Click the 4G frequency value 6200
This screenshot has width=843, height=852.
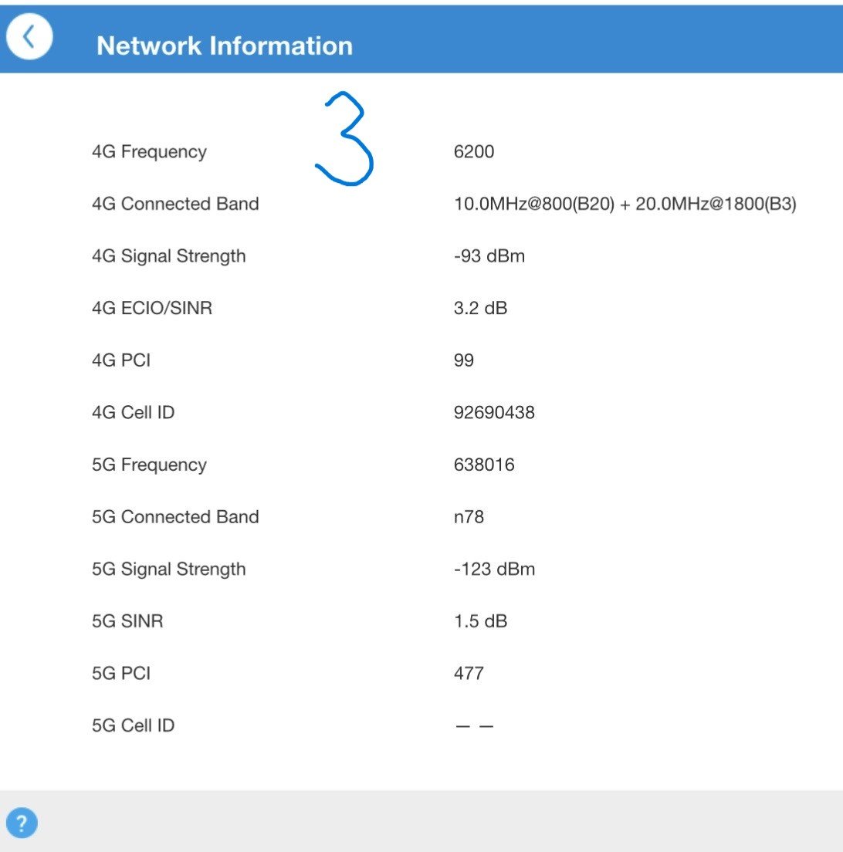[x=474, y=152]
